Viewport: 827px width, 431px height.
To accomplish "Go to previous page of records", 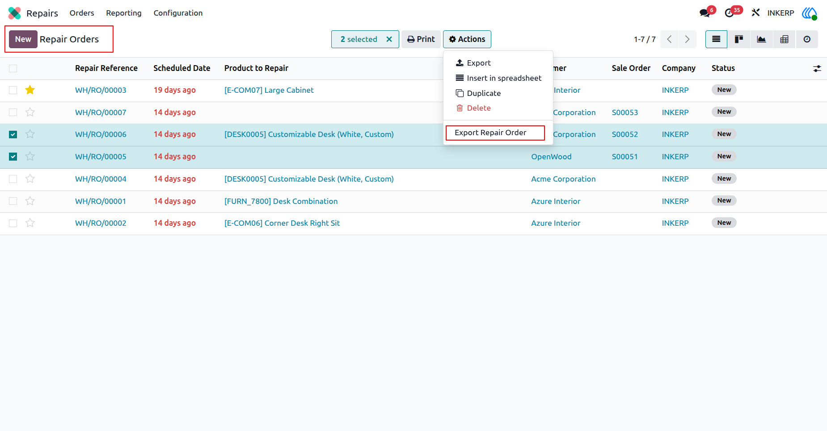I will 669,39.
